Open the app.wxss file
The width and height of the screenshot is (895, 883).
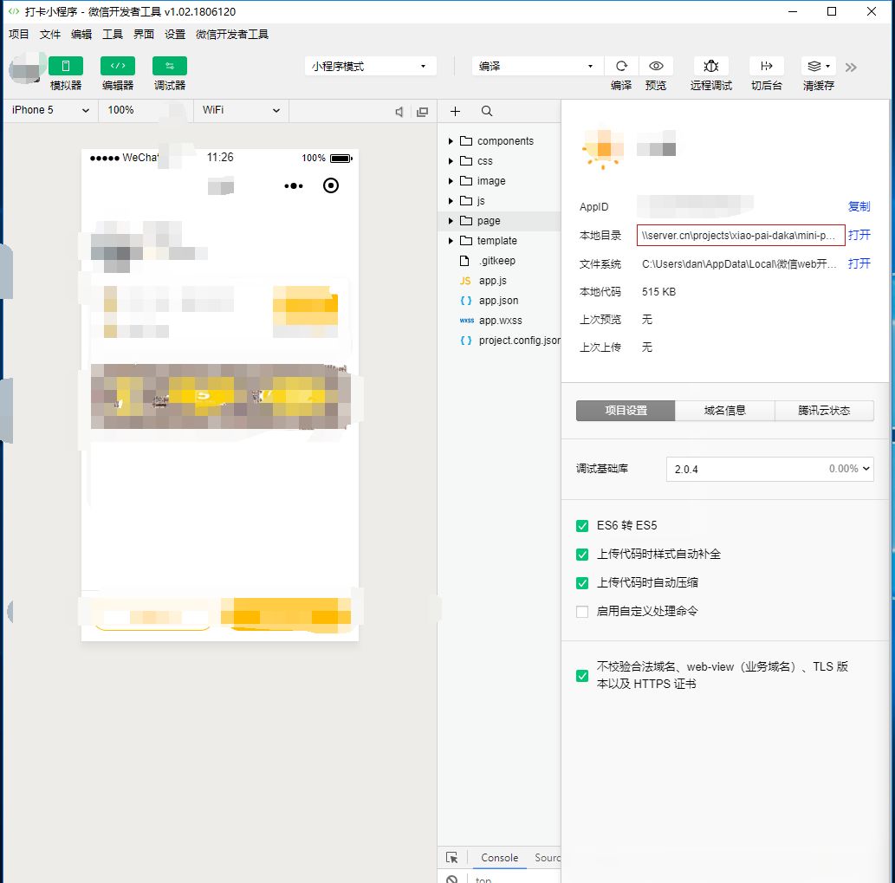pos(499,321)
